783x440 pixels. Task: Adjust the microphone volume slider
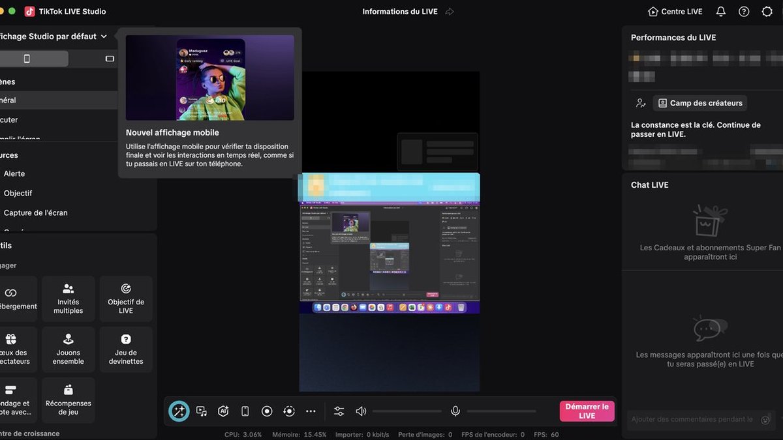pos(502,411)
